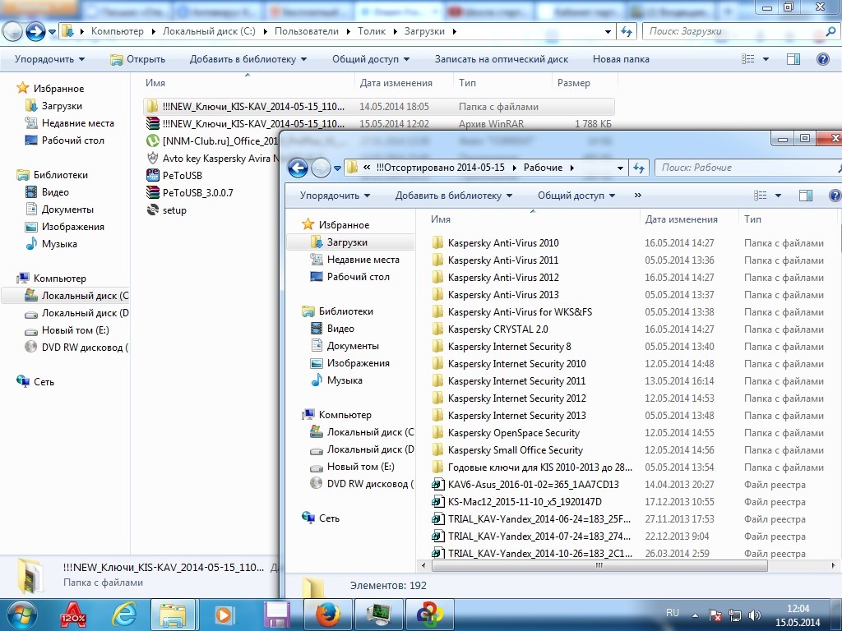Screen dimensions: 842x631
Task: Show more toolbar commands in Рабочие window
Action: click(638, 196)
